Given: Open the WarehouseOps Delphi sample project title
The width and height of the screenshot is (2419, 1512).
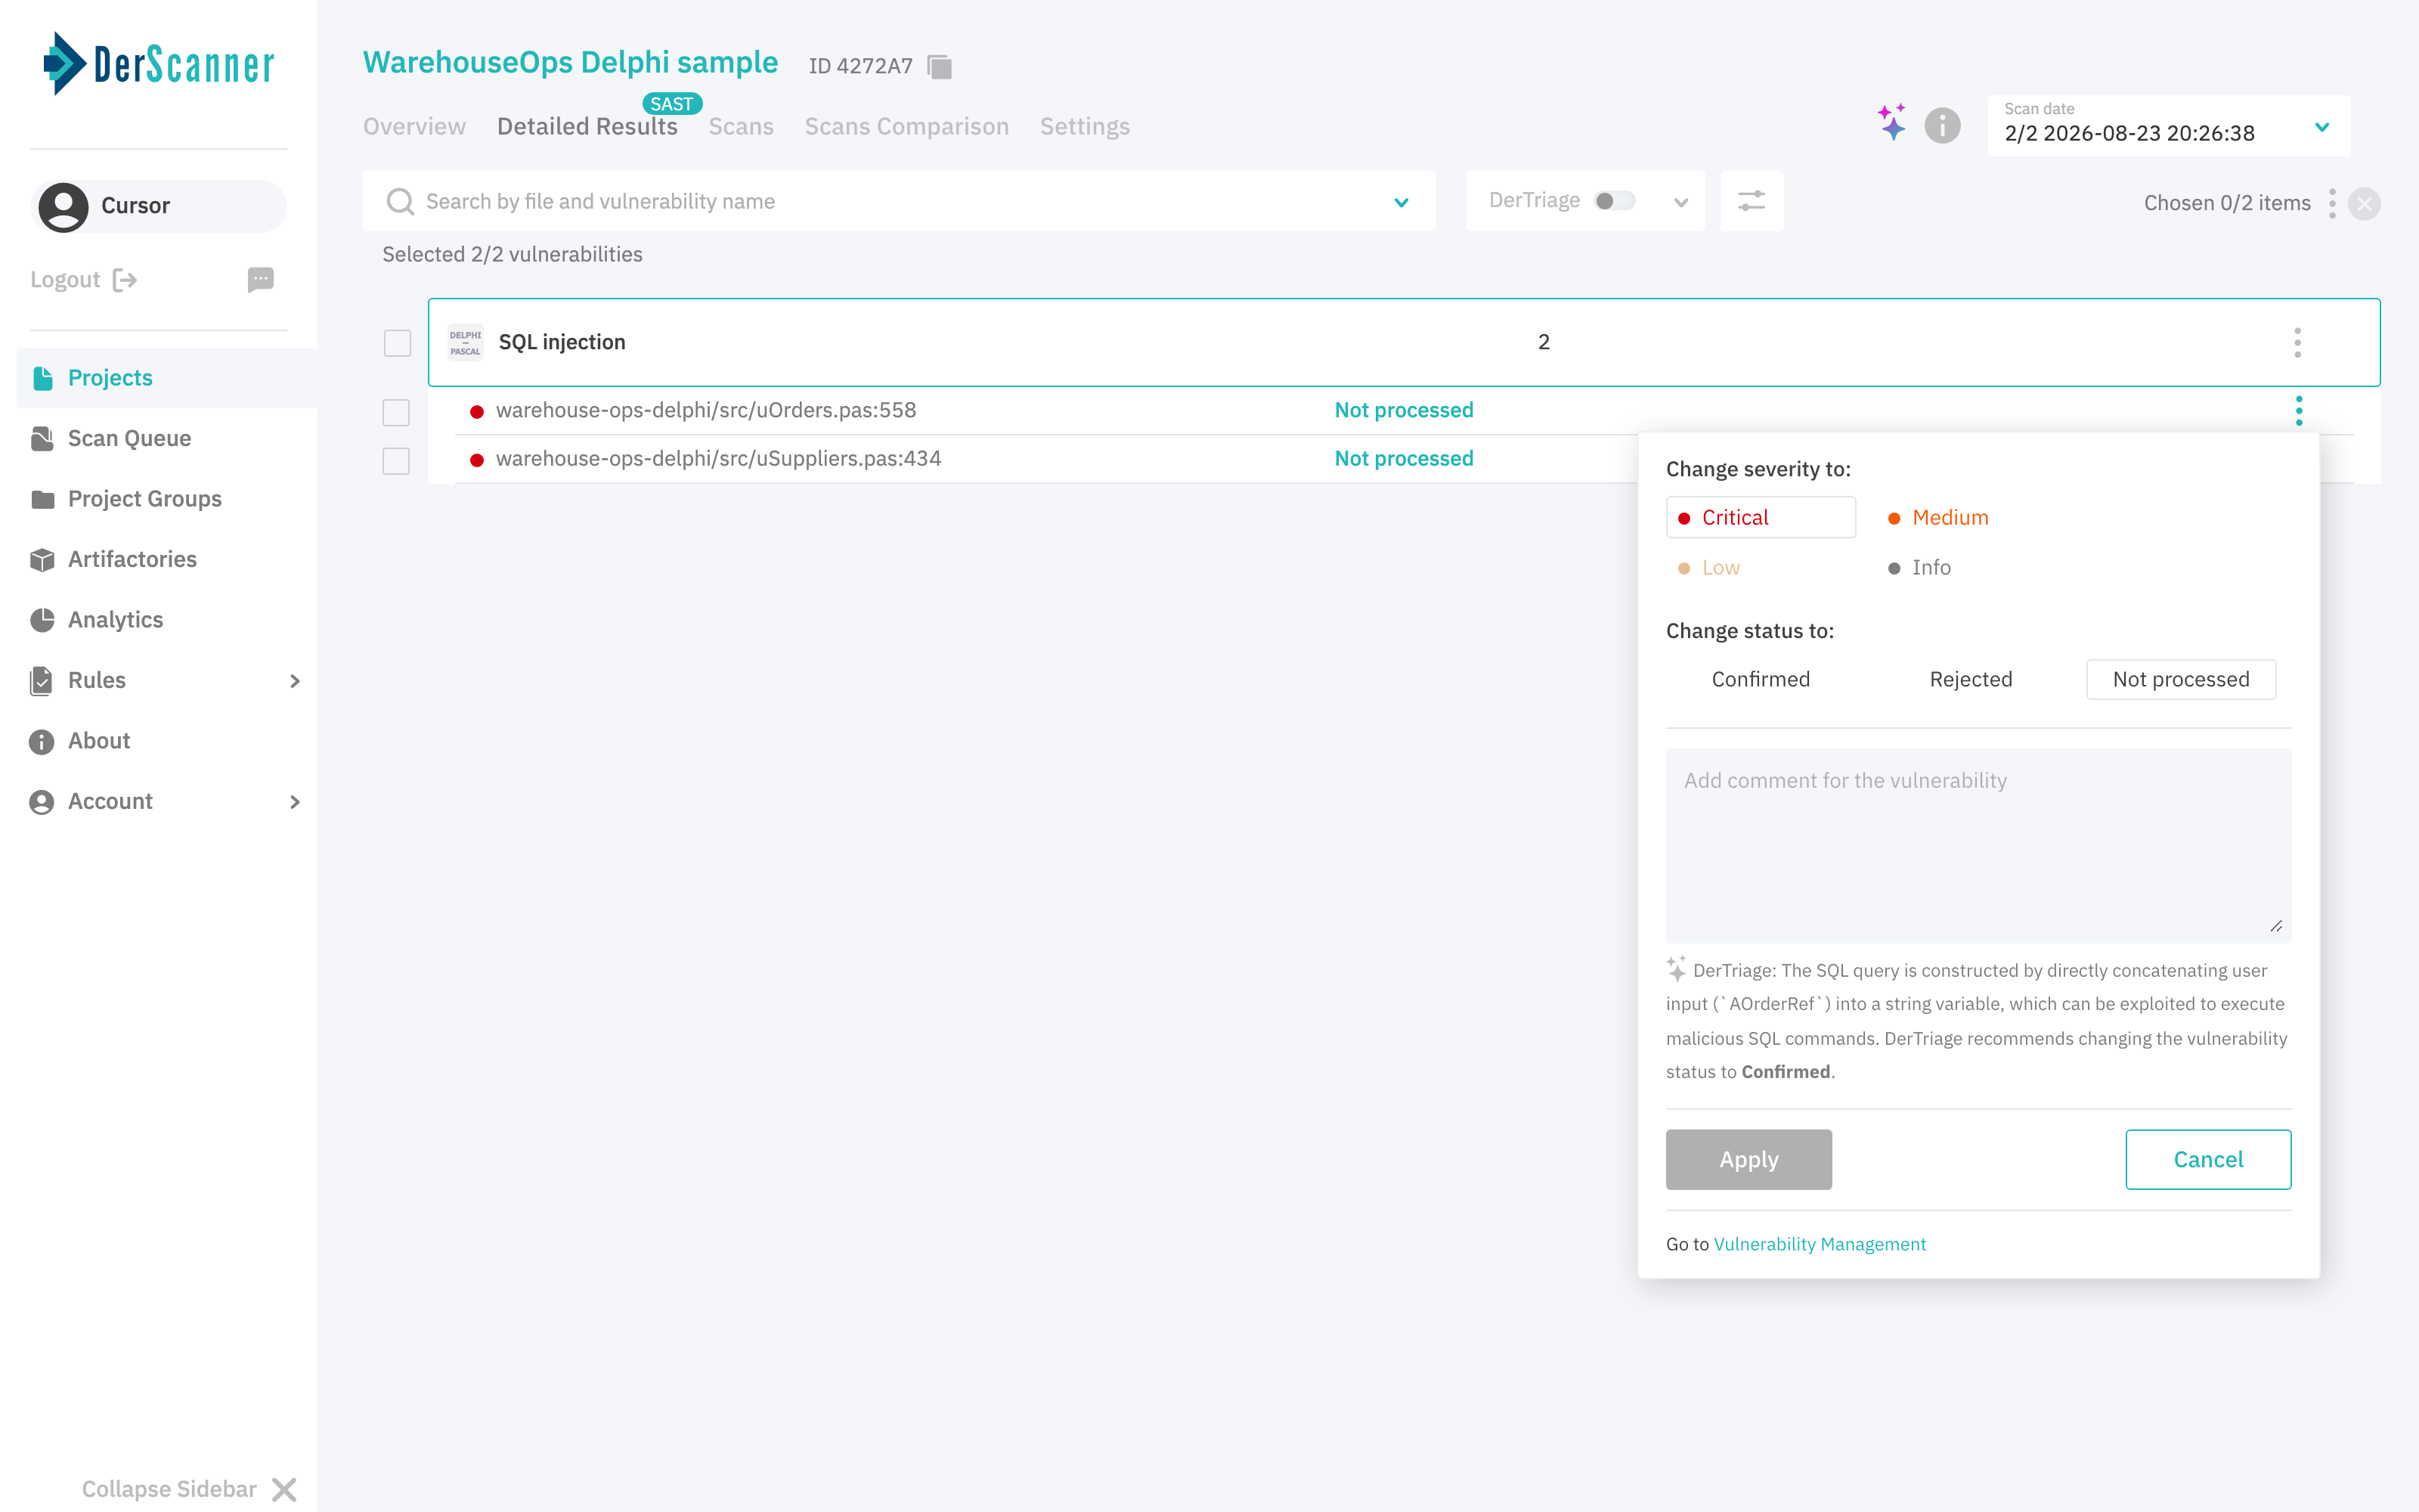Looking at the screenshot, I should pyautogui.click(x=570, y=62).
